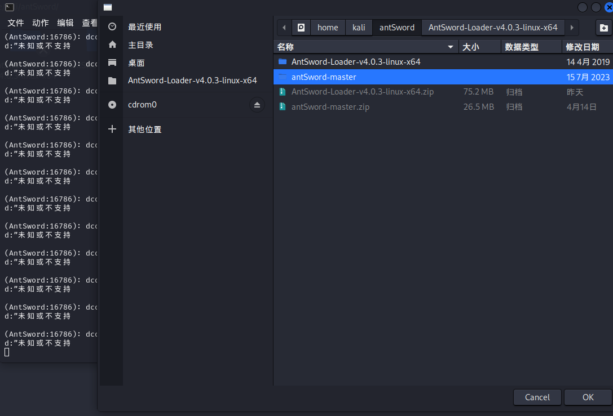Click the path bar forward arrow
The width and height of the screenshot is (613, 416).
(572, 28)
